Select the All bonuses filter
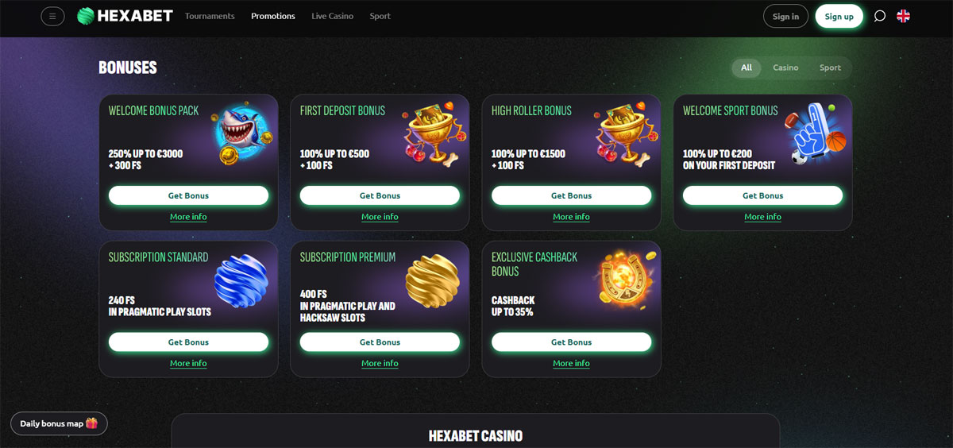 747,68
